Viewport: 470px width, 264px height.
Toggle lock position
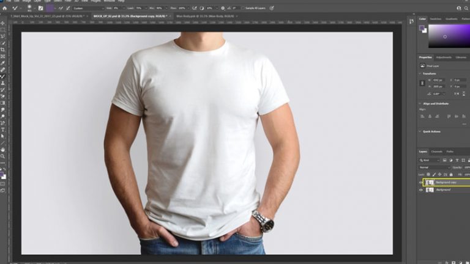tap(440, 174)
